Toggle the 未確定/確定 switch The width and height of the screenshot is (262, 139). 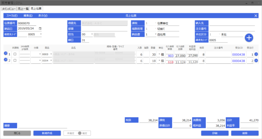(77, 133)
